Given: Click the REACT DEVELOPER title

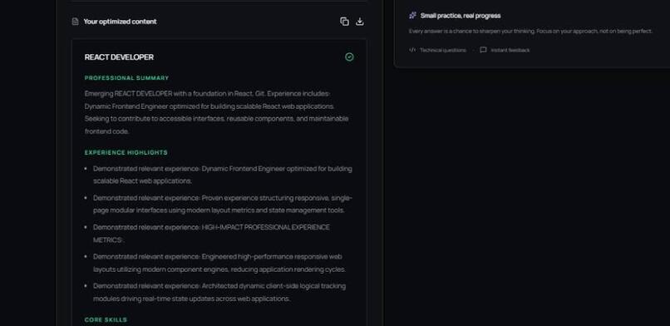Looking at the screenshot, I should (119, 57).
